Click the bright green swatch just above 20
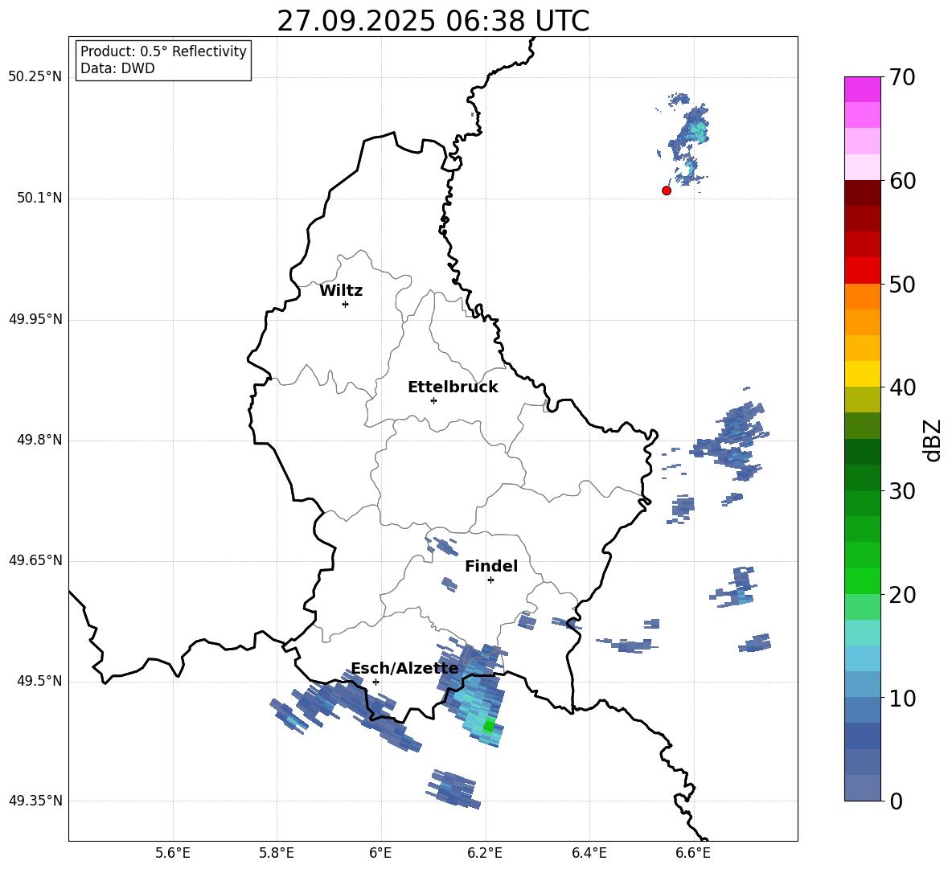The width and height of the screenshot is (952, 869). (x=862, y=580)
